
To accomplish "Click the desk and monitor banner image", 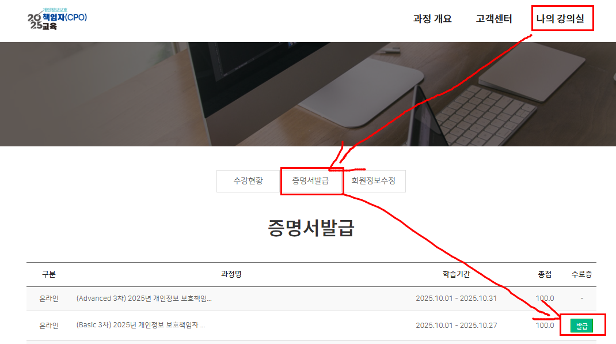I will (x=308, y=94).
